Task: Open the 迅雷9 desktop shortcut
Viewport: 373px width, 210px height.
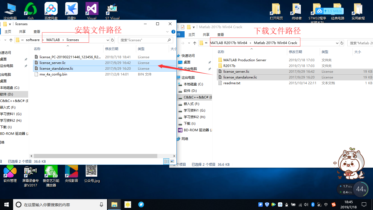Action: click(x=71, y=11)
